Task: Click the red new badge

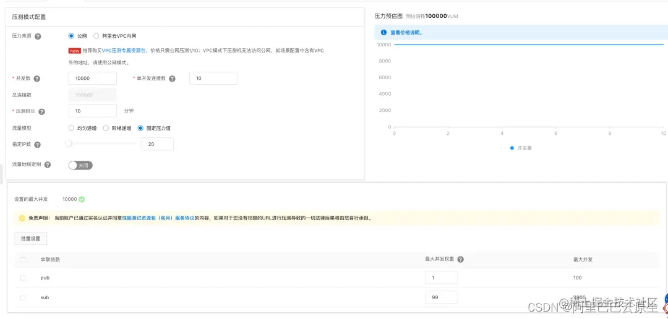Action: 75,51
